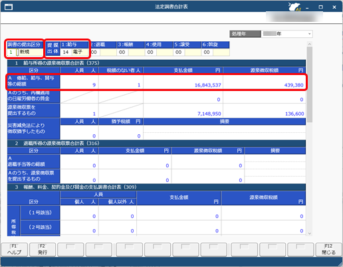Click the 5:譲受 medium code field
The width and height of the screenshot is (343, 267).
(x=179, y=52)
